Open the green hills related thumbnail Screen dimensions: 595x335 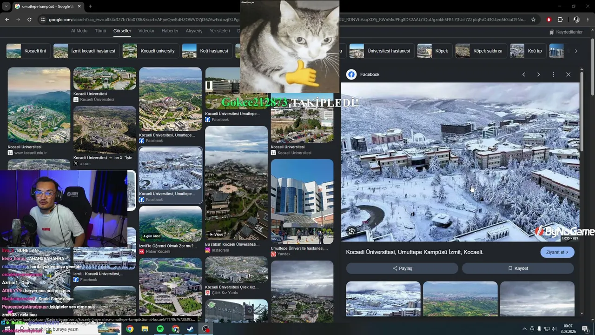(460, 299)
